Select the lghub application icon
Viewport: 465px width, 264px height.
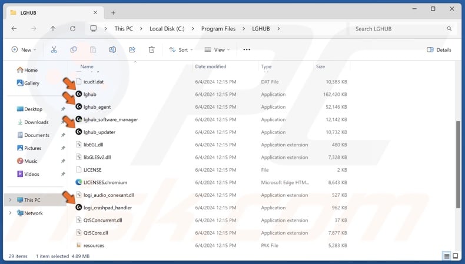coord(79,94)
